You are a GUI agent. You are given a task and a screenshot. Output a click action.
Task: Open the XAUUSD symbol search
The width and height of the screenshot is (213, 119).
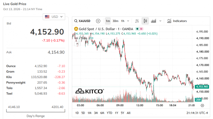pyautogui.click(x=82, y=21)
